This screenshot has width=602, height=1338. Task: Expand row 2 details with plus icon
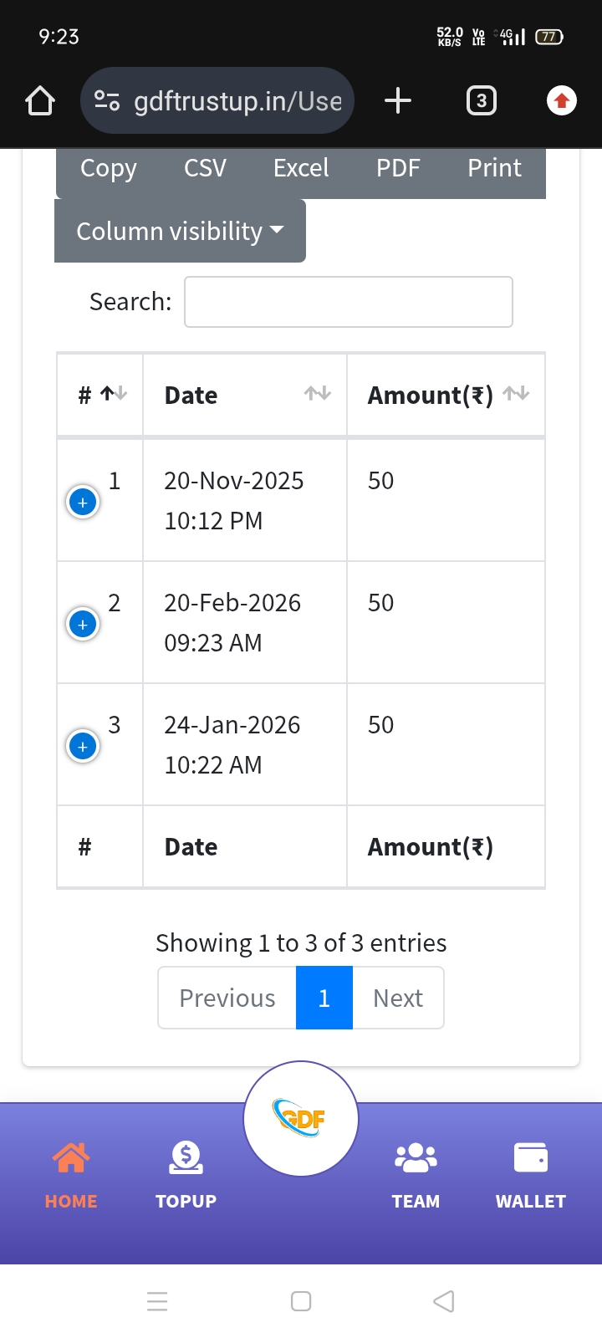(x=83, y=625)
